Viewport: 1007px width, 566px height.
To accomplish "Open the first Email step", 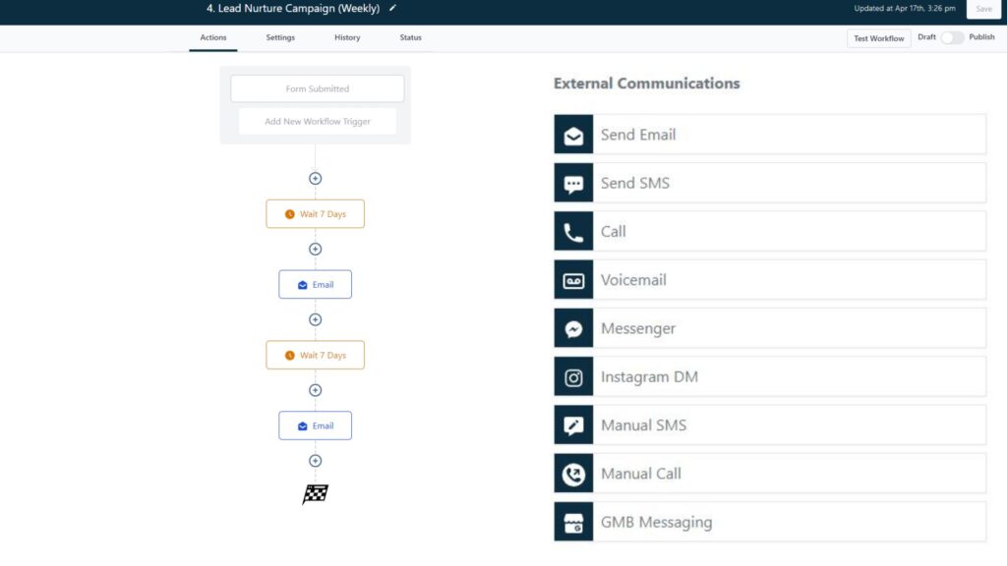I will 316,284.
